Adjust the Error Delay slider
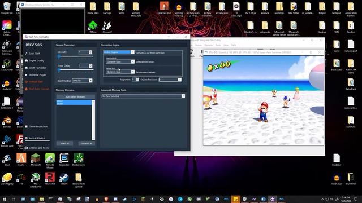The width and height of the screenshot is (362, 203). (75, 70)
